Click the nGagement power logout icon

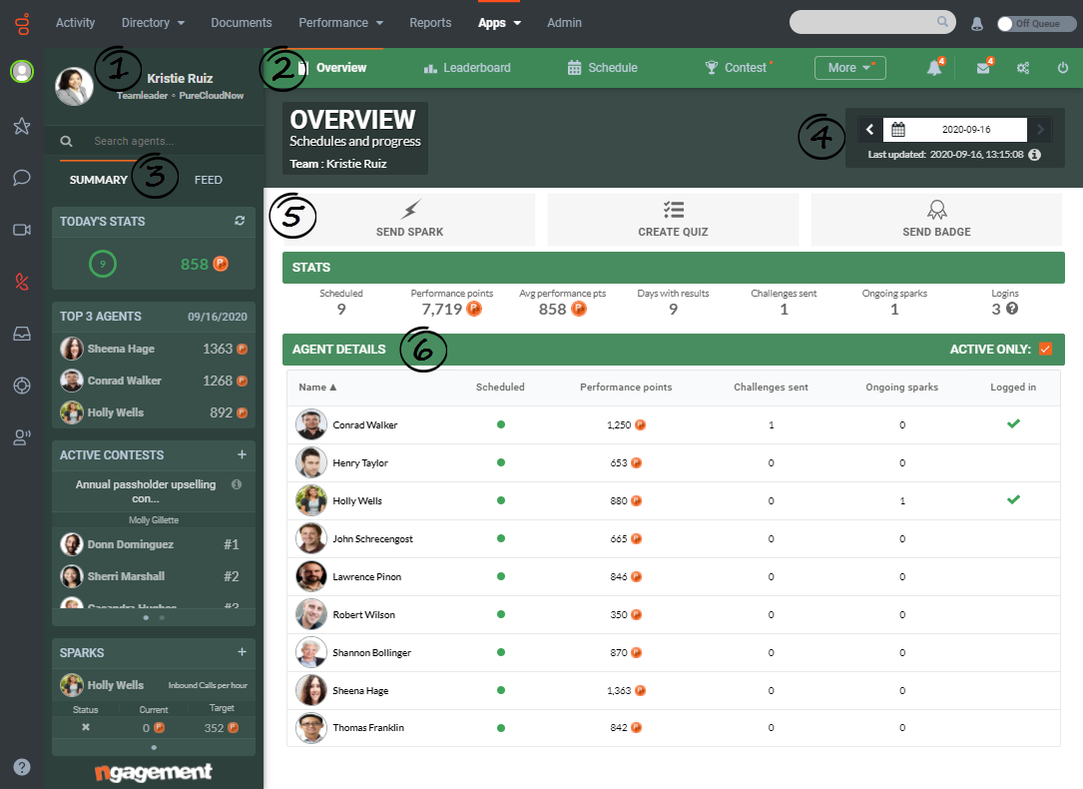pyautogui.click(x=1063, y=68)
